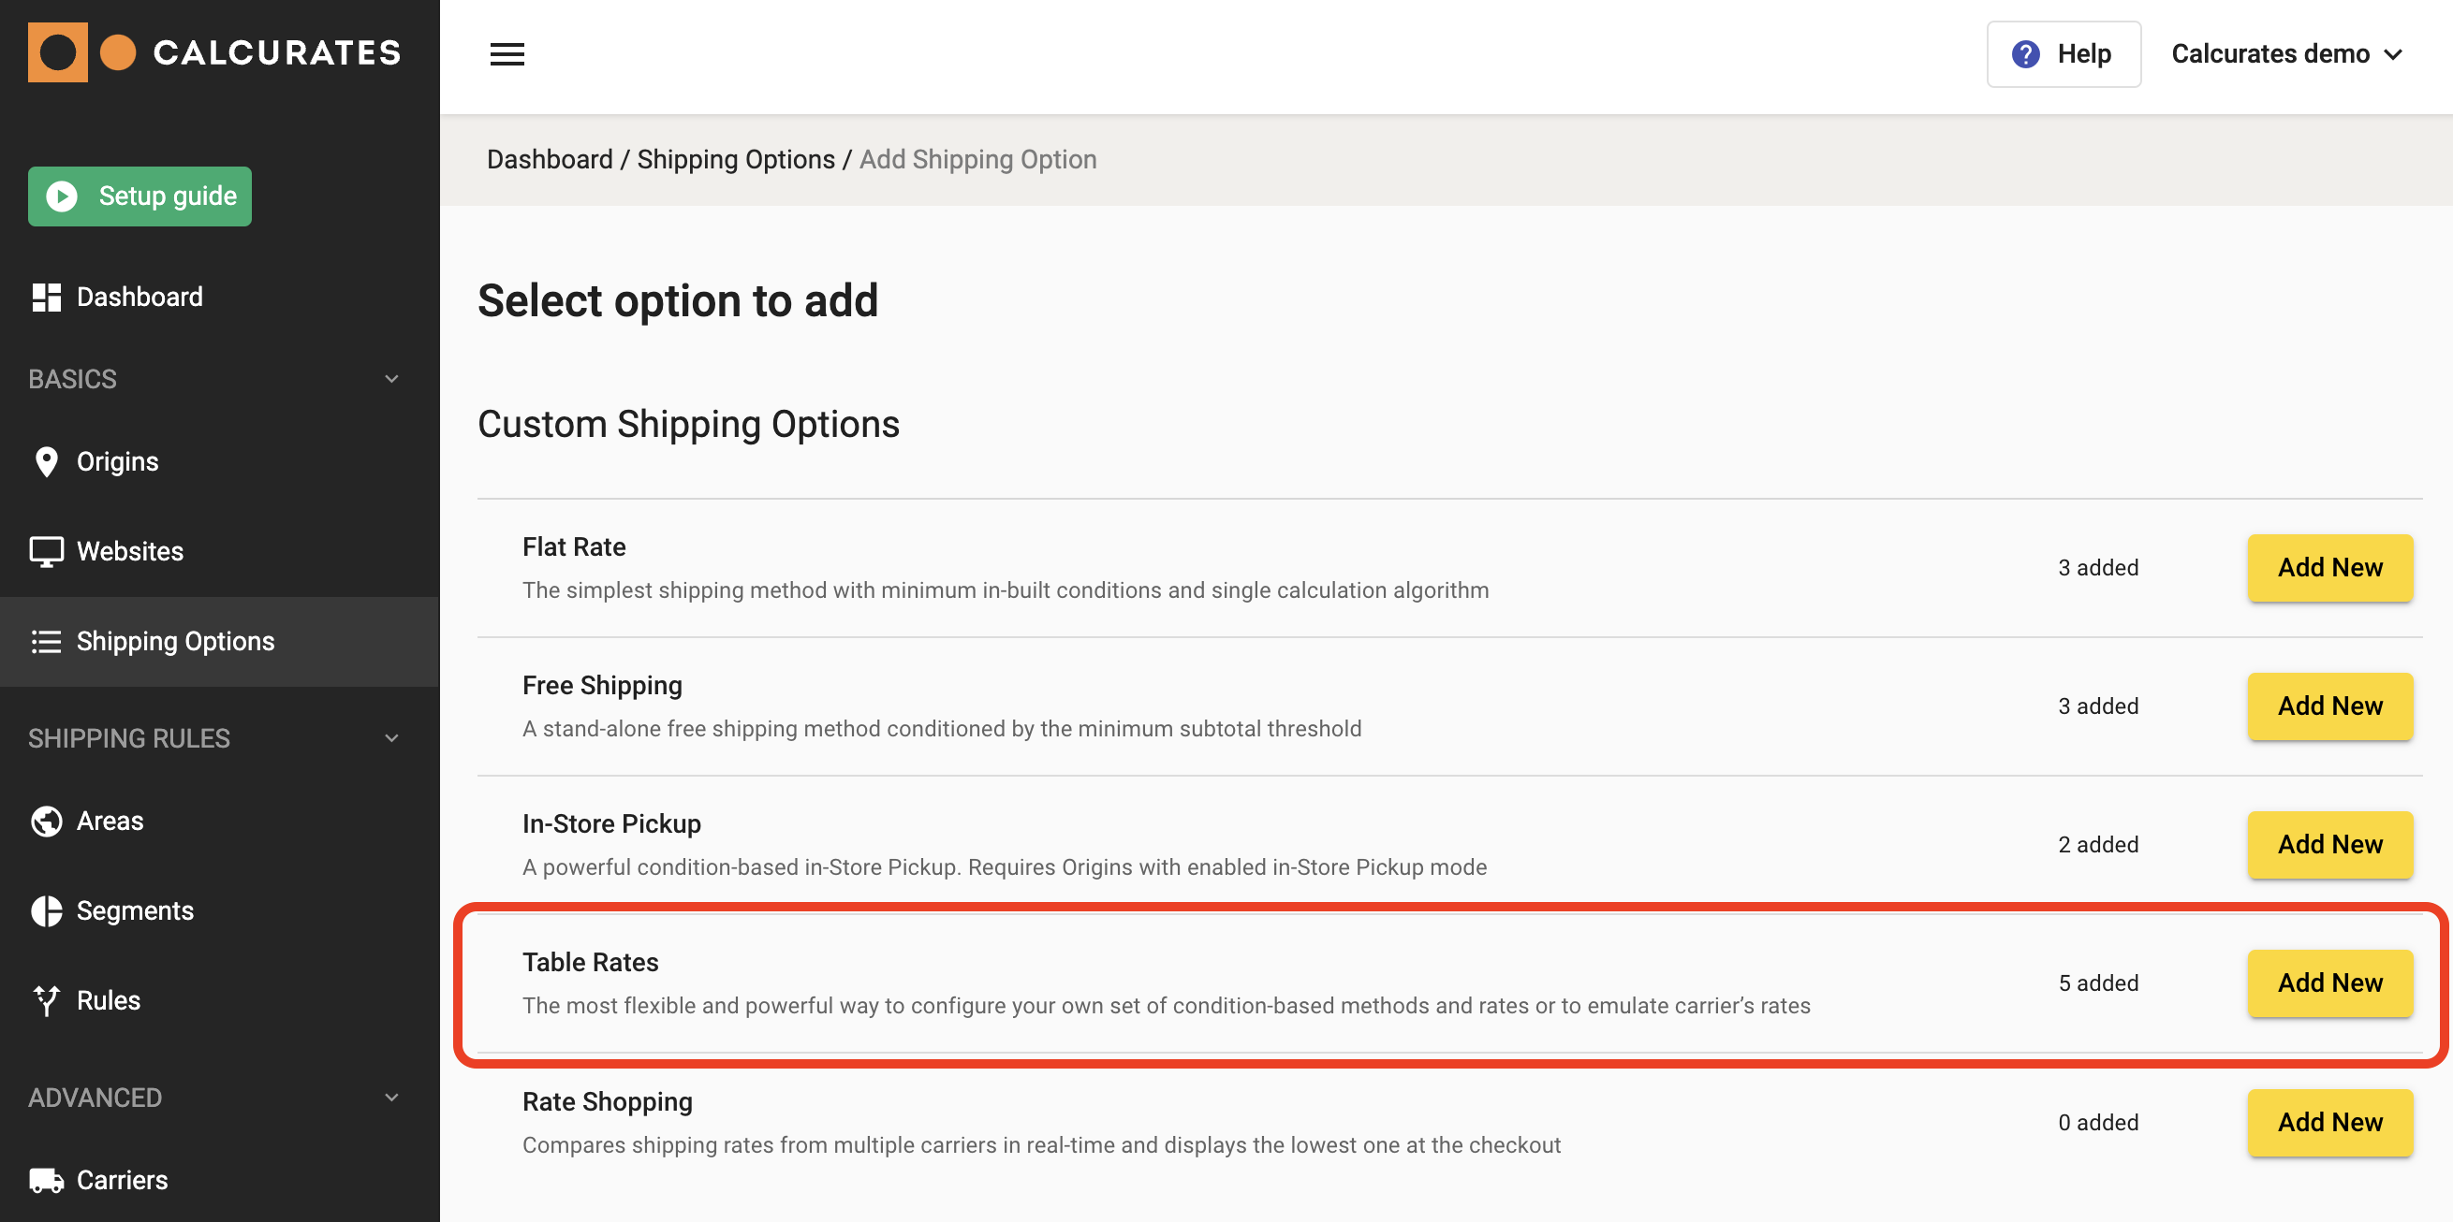Viewport: 2453px width, 1222px height.
Task: Click the Help question mark icon
Action: (x=2025, y=54)
